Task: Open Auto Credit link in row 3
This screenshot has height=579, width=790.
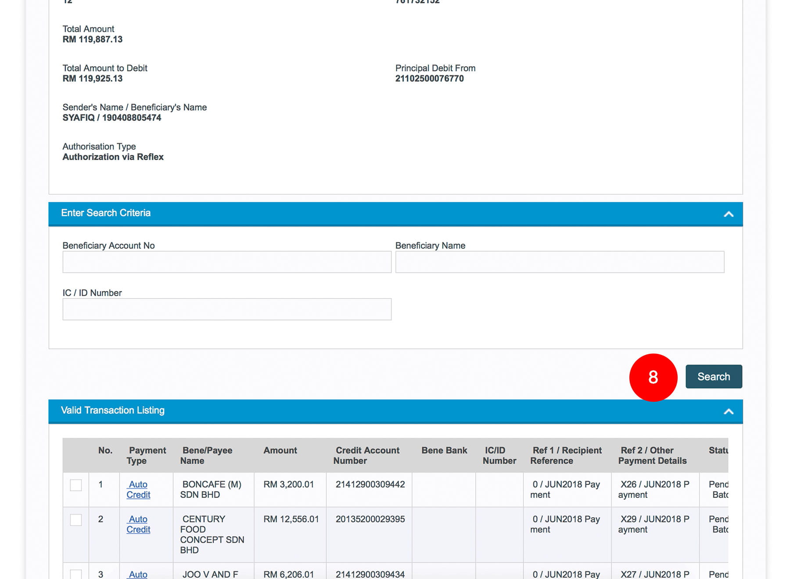Action: pyautogui.click(x=138, y=574)
